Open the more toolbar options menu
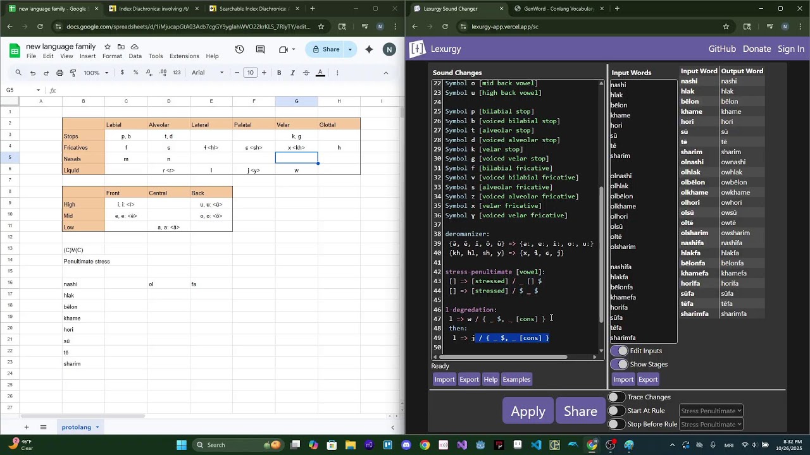The width and height of the screenshot is (810, 455). click(x=337, y=73)
